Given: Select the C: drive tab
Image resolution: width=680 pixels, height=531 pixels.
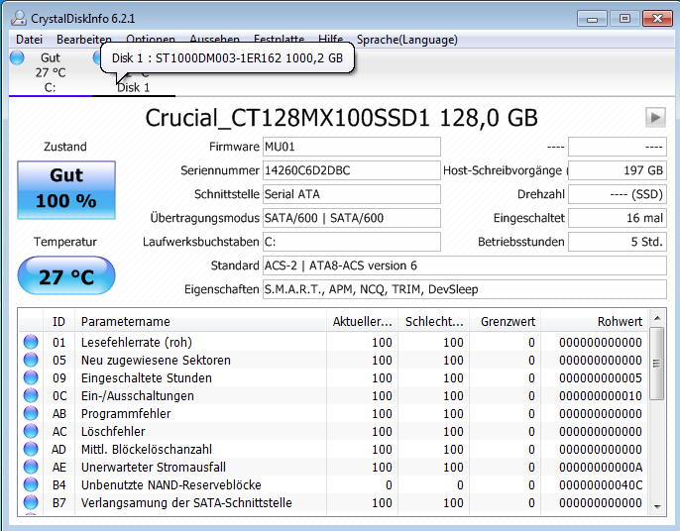Looking at the screenshot, I should 51,72.
